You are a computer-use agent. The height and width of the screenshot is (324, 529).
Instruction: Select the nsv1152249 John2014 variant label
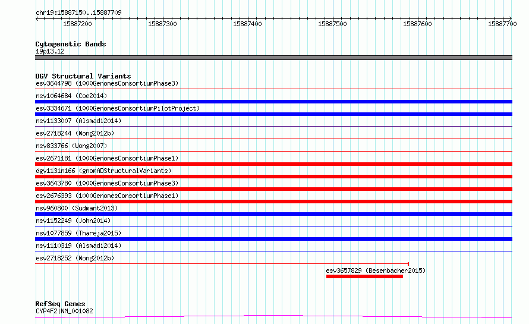pyautogui.click(x=73, y=221)
